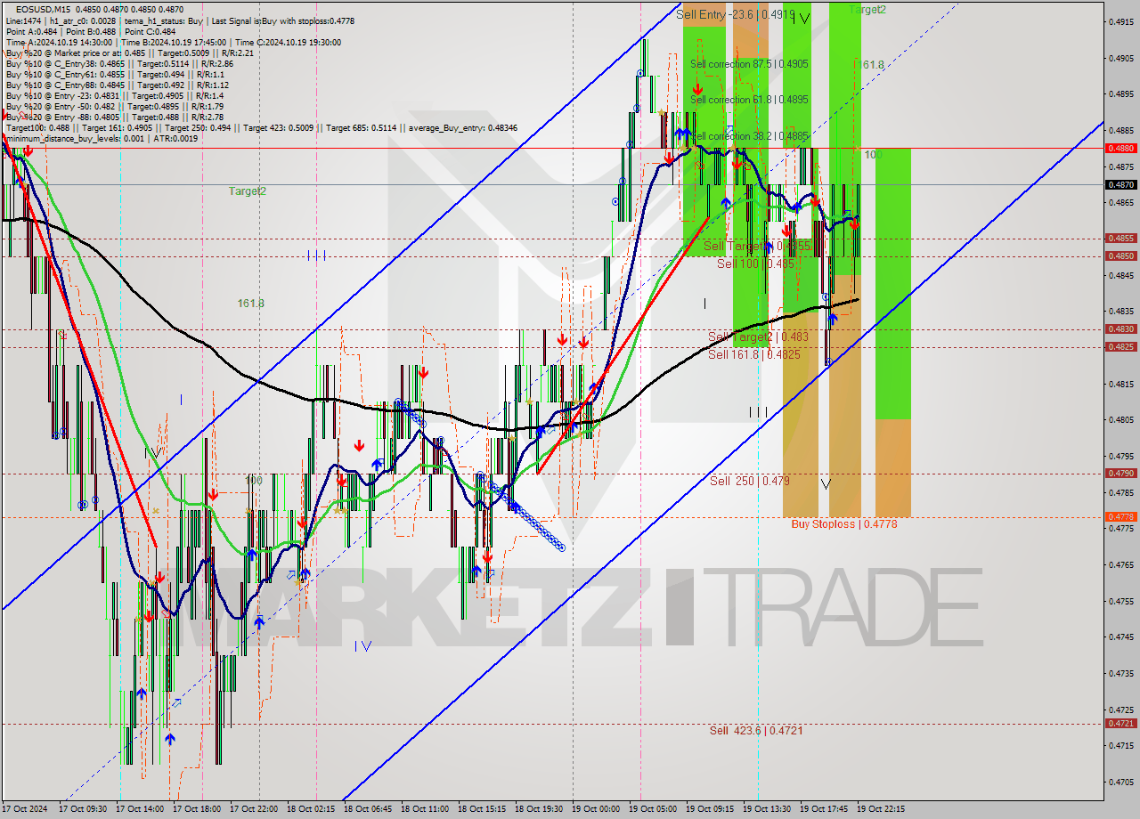Click the 'Buy %20 @ Market price' header line
Viewport: 1140px width, 819px height.
tap(130, 53)
